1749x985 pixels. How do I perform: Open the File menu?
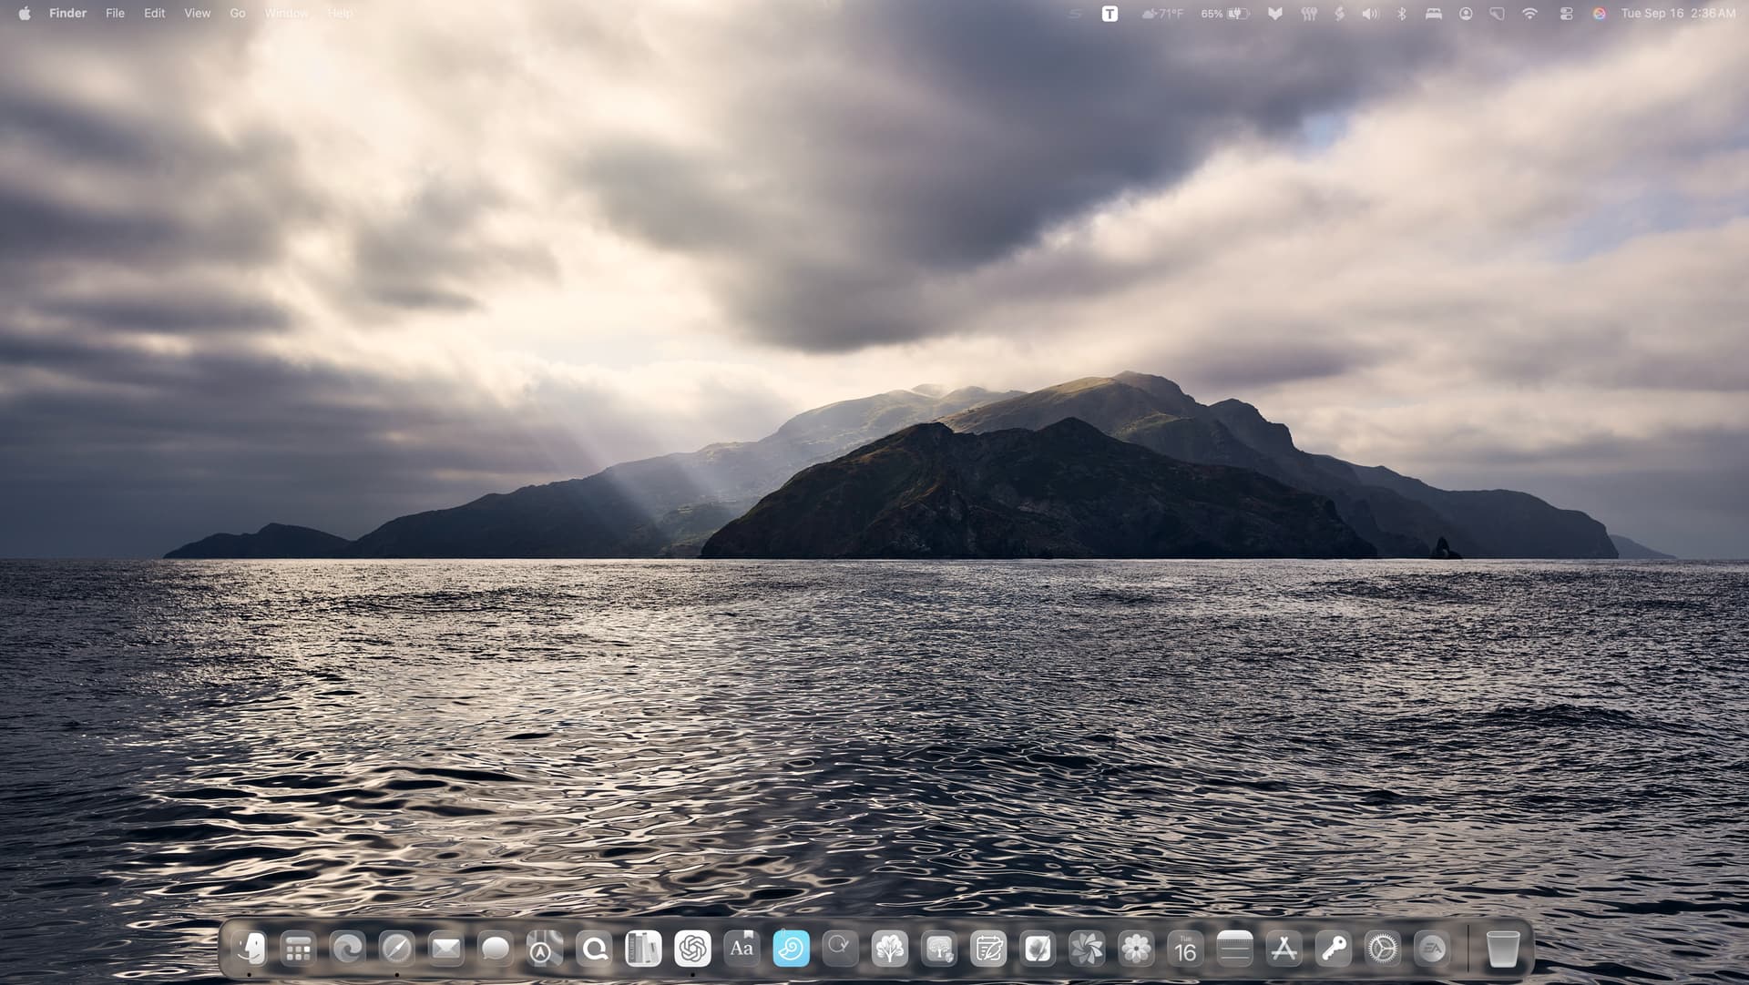point(115,14)
